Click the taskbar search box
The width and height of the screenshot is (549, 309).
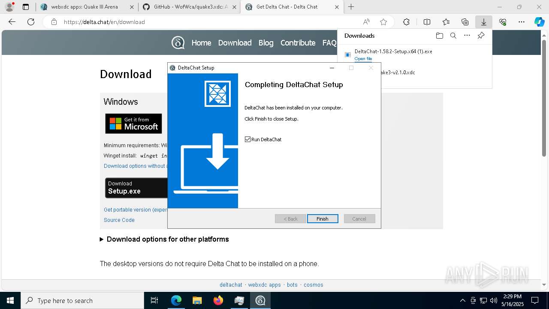pyautogui.click(x=82, y=300)
